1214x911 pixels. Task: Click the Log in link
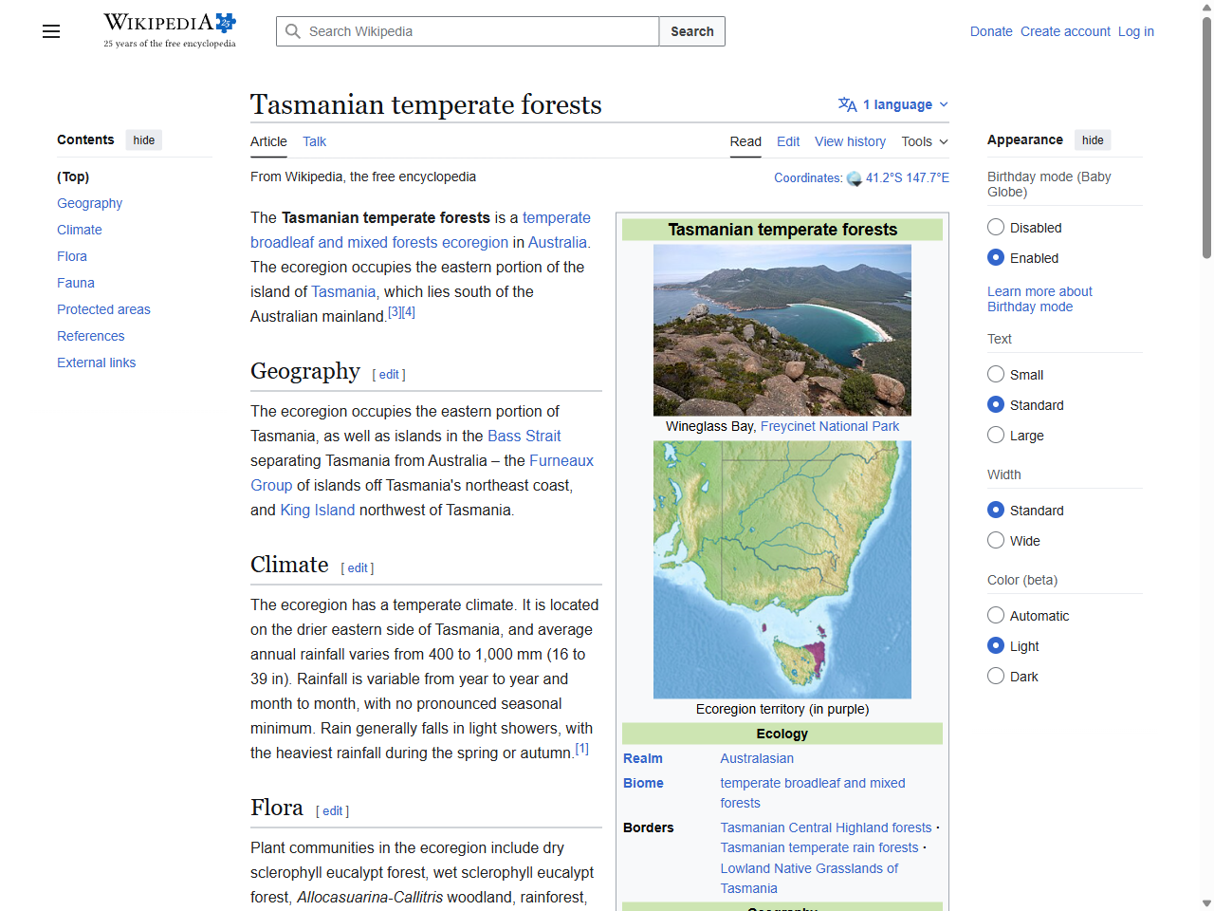pyautogui.click(x=1136, y=31)
